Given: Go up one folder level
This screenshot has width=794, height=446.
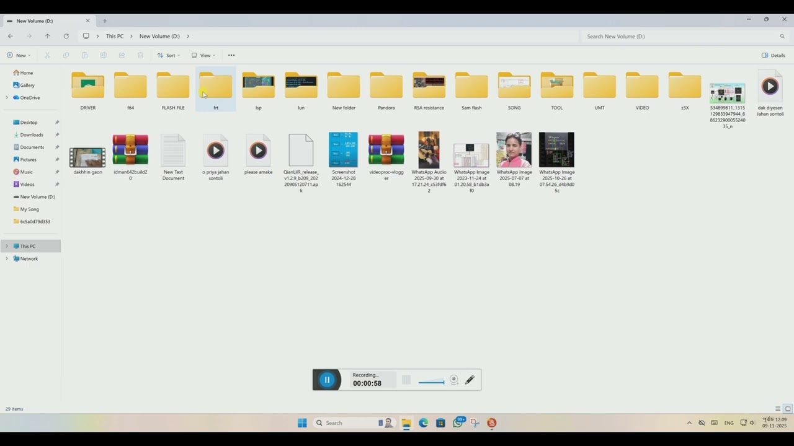Looking at the screenshot, I should tap(47, 36).
